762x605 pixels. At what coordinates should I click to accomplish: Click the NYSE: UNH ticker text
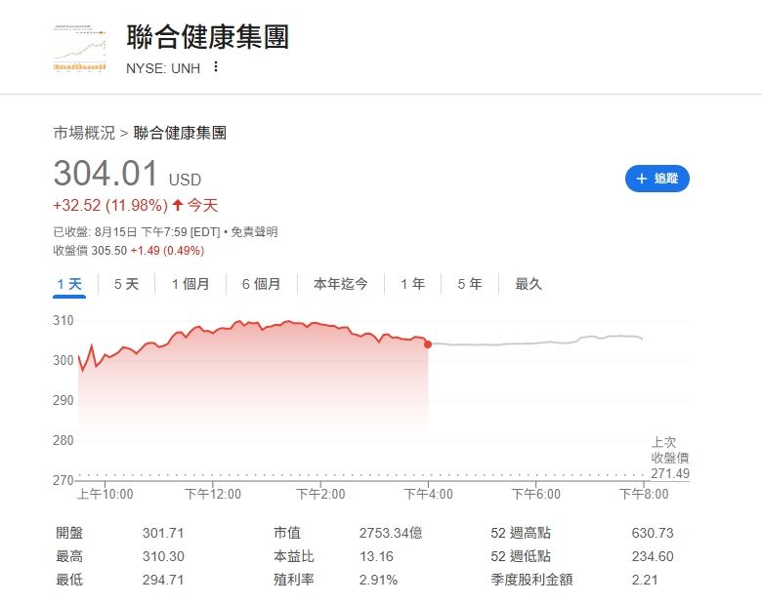163,68
